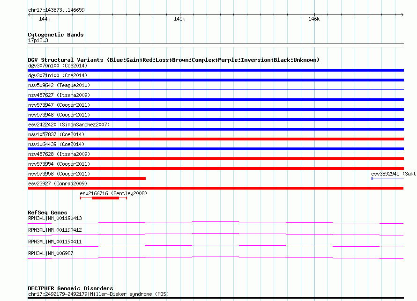Click the dgv3070n100 (Coe2014) label
This screenshot has width=417, height=301.
(58, 66)
